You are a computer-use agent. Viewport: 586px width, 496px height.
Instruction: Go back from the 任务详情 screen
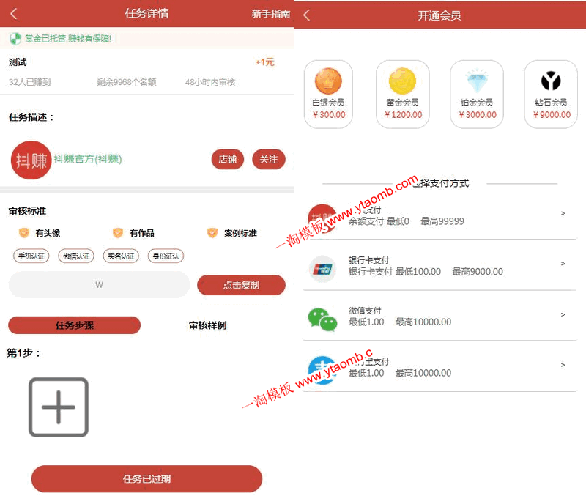click(14, 14)
